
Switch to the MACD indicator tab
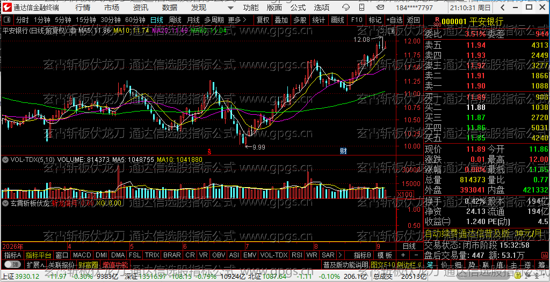pyautogui.click(x=82, y=255)
